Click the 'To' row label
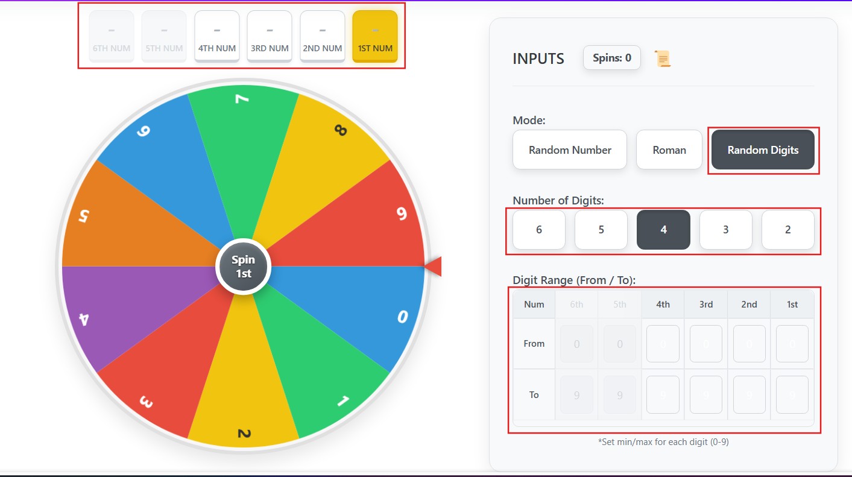Image resolution: width=852 pixels, height=477 pixels. tap(534, 395)
